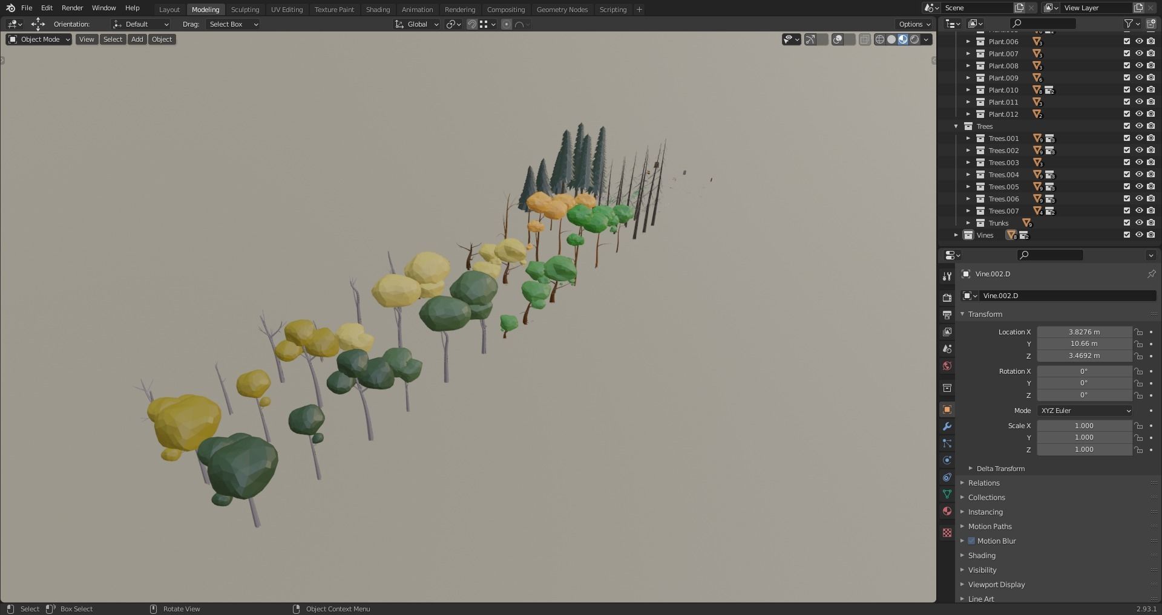Select the Material properties sphere icon
This screenshot has width=1162, height=615.
[947, 511]
